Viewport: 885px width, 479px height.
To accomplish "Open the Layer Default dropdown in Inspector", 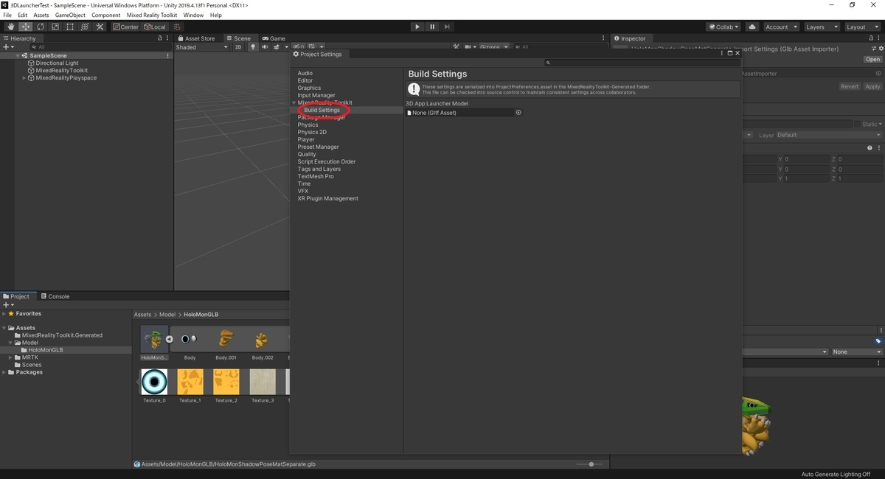I will coord(828,135).
